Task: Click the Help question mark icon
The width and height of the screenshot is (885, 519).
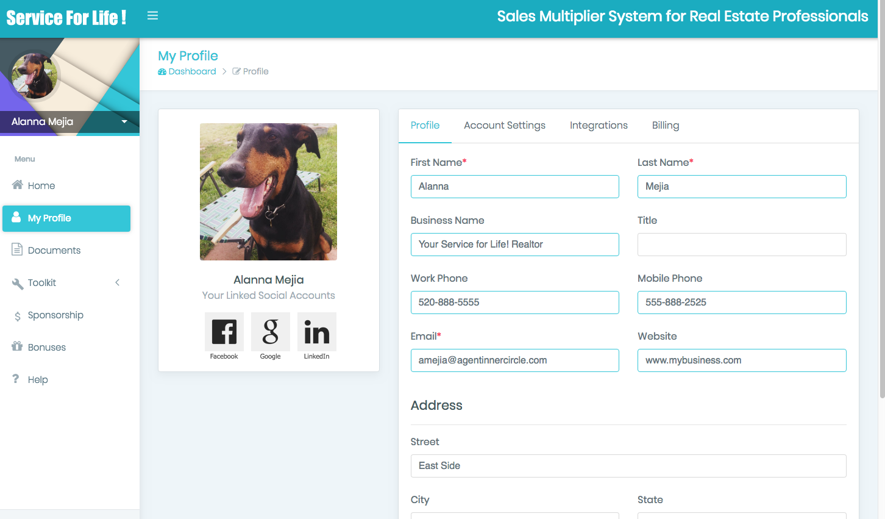Action: click(x=16, y=379)
